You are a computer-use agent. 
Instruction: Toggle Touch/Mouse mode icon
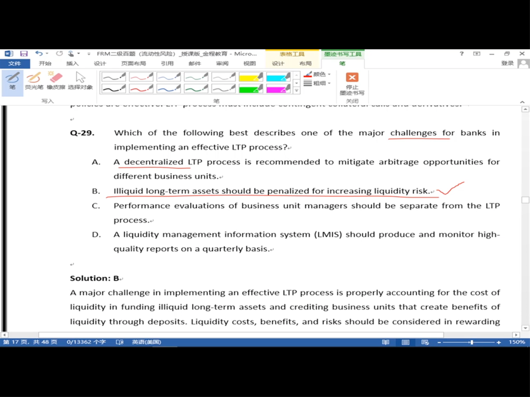tap(70, 54)
